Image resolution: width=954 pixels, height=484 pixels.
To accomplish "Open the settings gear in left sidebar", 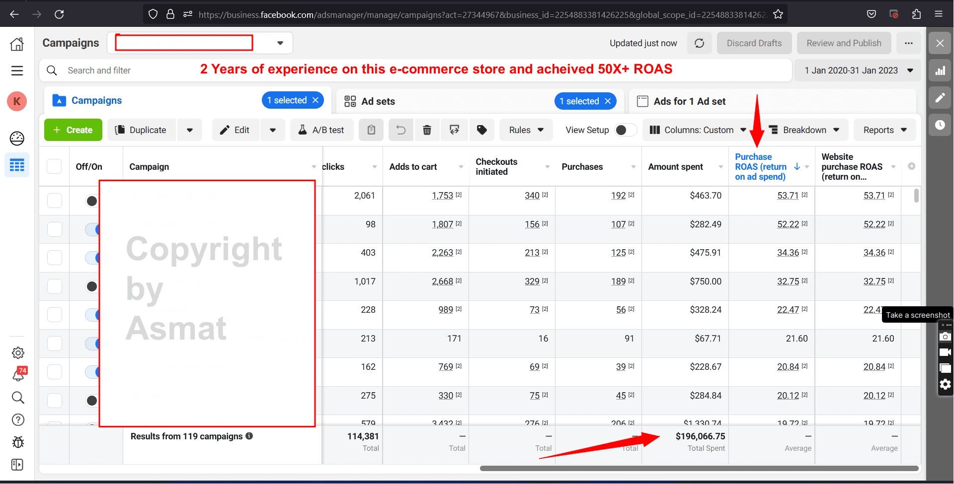I will click(18, 353).
